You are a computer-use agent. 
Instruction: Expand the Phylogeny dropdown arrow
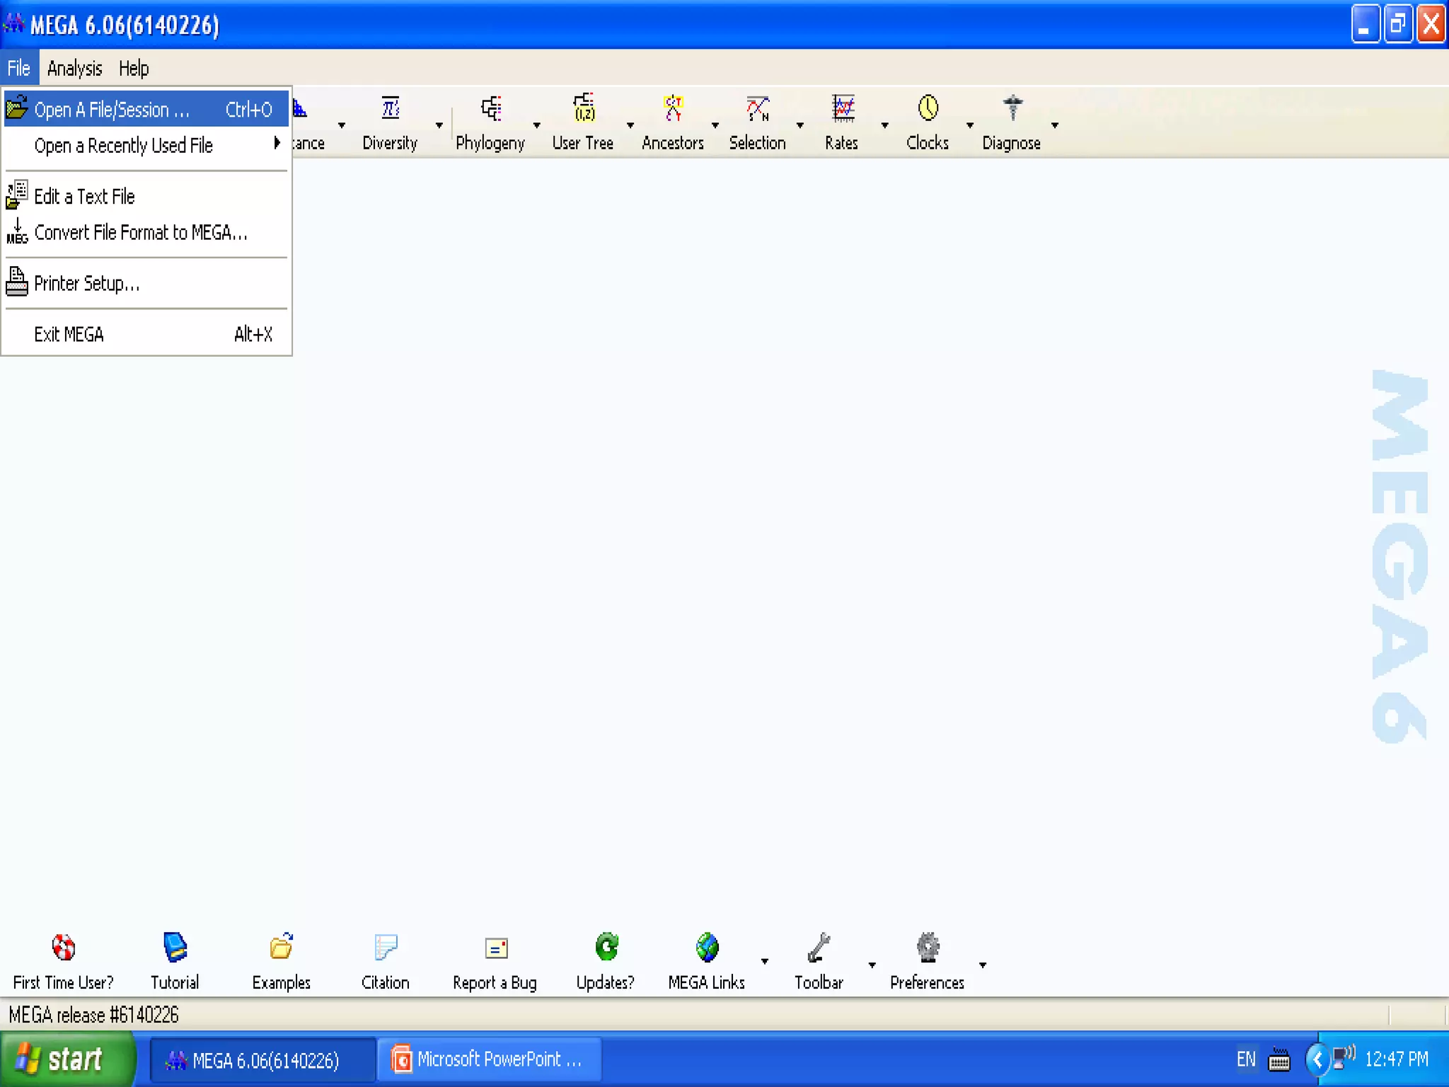(x=537, y=125)
